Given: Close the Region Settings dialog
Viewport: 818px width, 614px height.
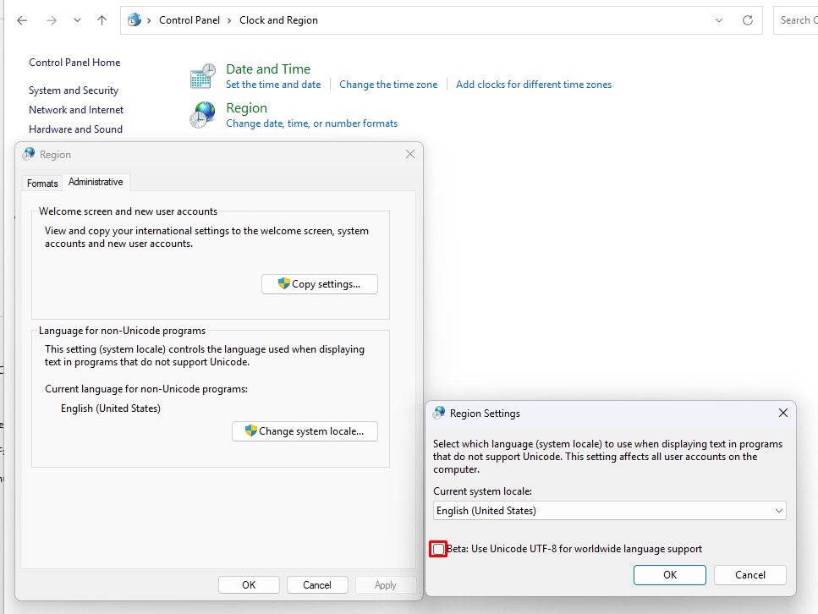Looking at the screenshot, I should coord(782,413).
